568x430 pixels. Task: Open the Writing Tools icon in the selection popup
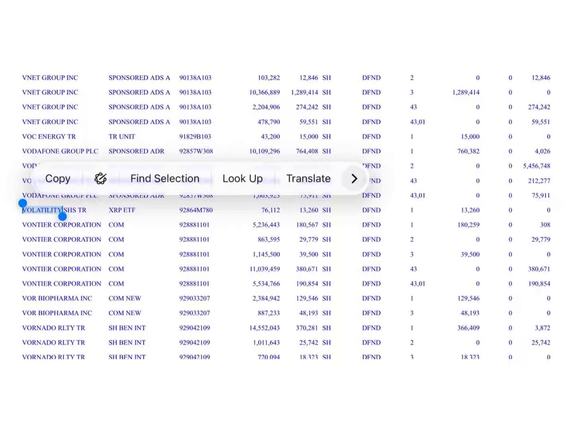[x=100, y=179]
